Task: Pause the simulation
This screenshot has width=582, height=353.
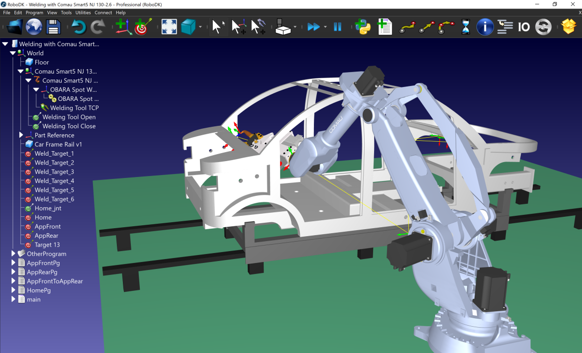Action: click(338, 27)
